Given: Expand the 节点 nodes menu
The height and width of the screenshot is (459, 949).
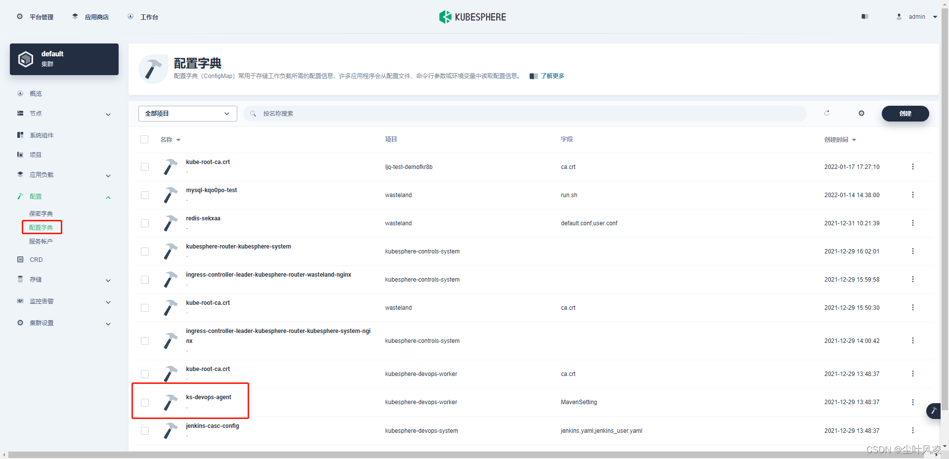Looking at the screenshot, I should tap(64, 114).
